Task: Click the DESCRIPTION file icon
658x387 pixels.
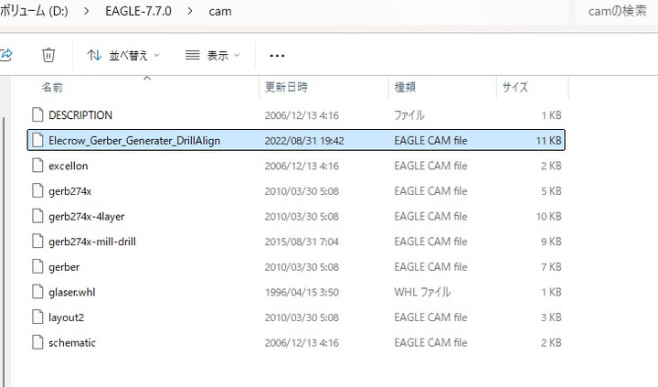Action: (x=37, y=115)
